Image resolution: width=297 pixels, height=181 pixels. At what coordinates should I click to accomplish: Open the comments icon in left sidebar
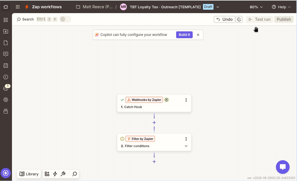click(x=6, y=54)
